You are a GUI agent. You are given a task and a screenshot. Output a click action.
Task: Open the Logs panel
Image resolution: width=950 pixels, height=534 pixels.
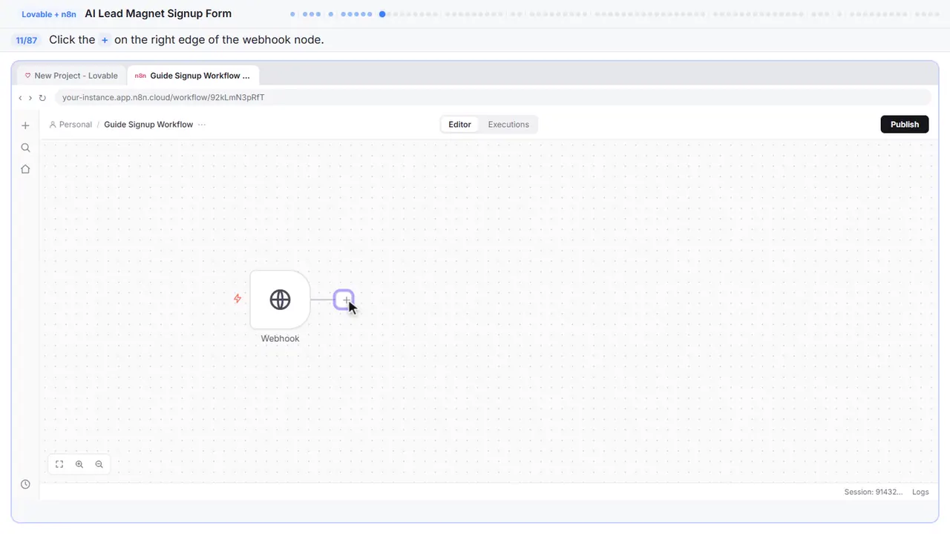920,492
